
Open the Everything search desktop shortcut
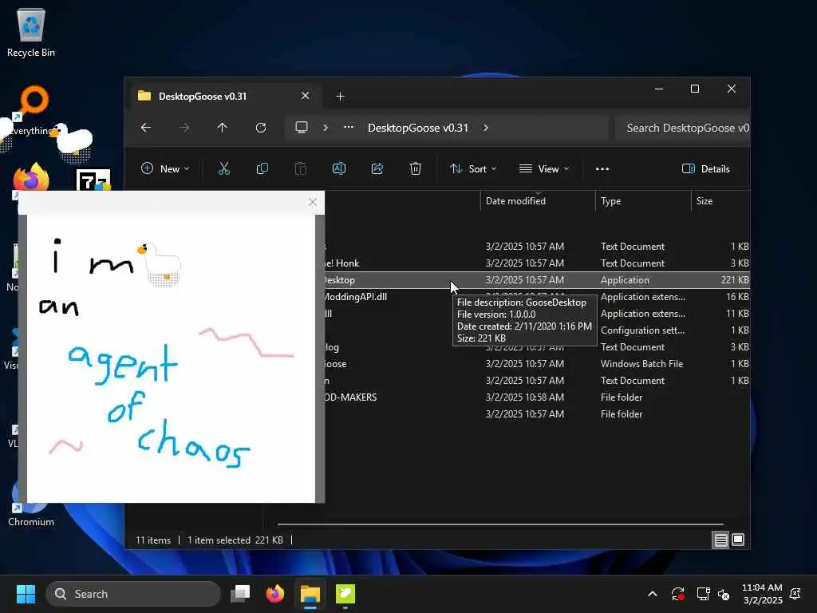pos(32,111)
